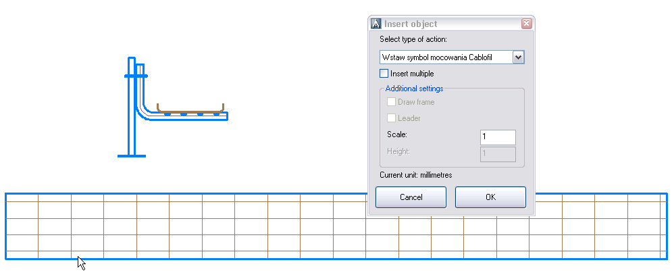This screenshot has width=672, height=275.
Task: Click the brown cable tray cross-section
Action: tap(190, 109)
